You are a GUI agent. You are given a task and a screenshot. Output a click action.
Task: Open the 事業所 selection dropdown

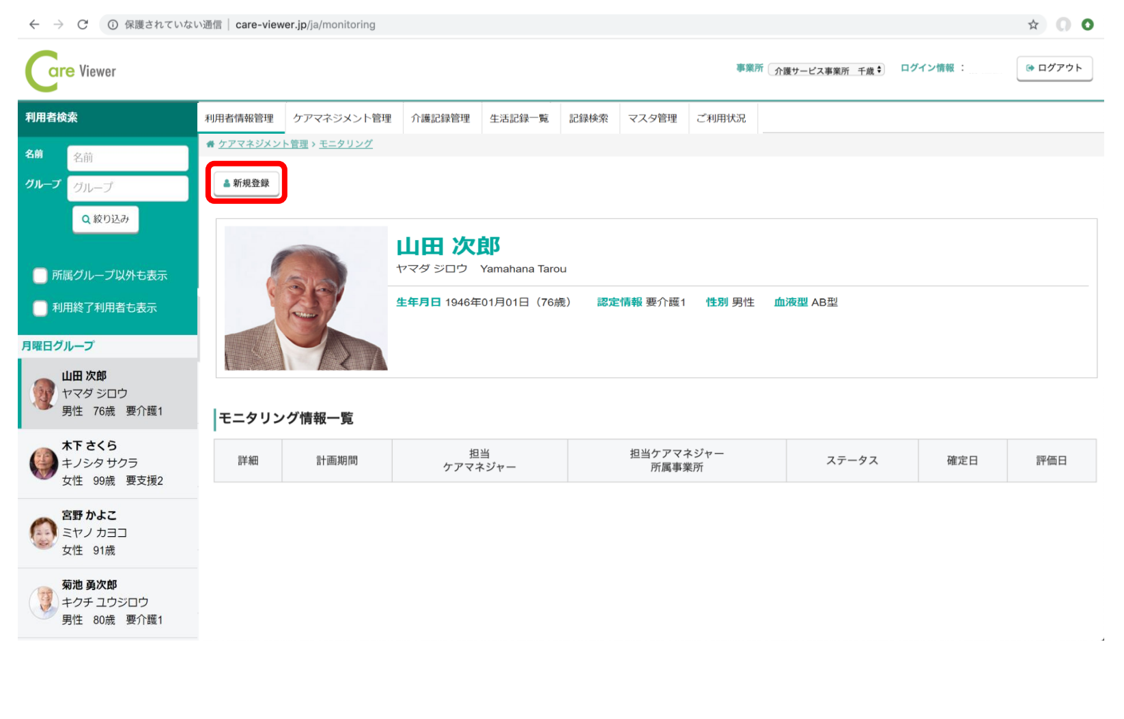(x=826, y=70)
